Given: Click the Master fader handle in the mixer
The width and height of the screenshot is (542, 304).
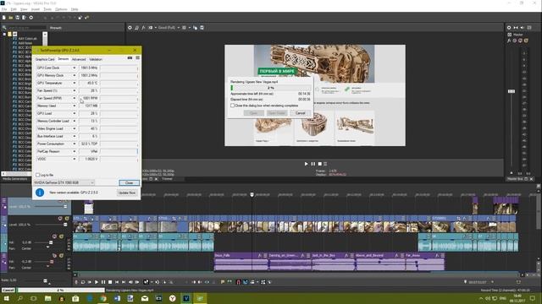Looking at the screenshot, I should point(512,91).
